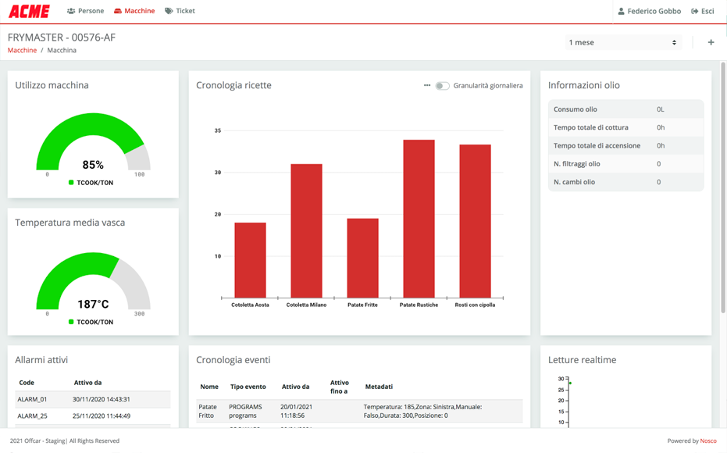Open the Ticket menu item
The width and height of the screenshot is (727, 453).
coord(185,11)
